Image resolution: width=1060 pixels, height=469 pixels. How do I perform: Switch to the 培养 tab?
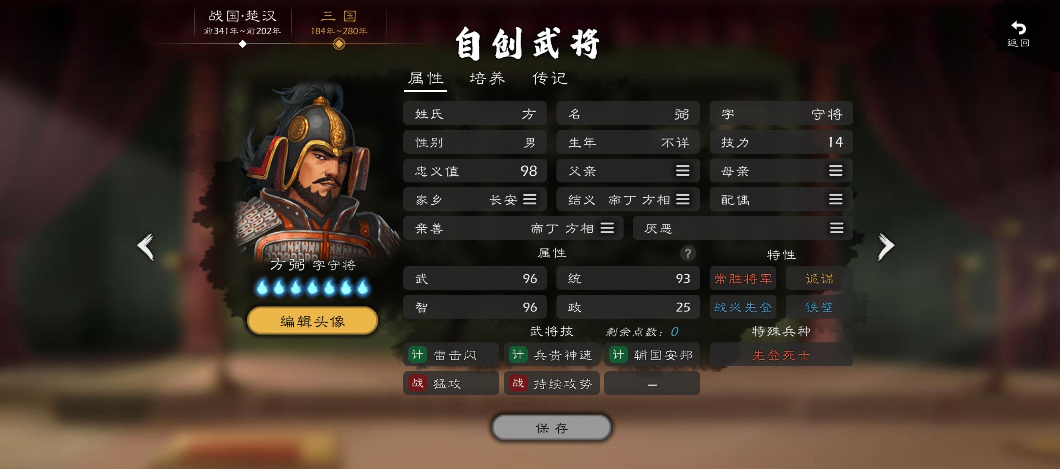488,78
